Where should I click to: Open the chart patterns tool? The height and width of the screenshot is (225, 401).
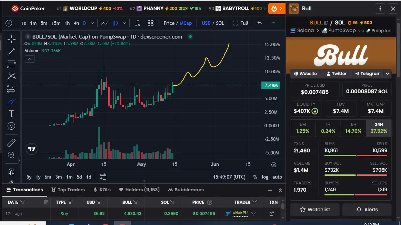[11, 76]
